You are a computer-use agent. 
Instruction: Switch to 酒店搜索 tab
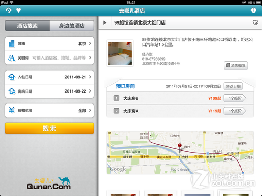coord(27,26)
